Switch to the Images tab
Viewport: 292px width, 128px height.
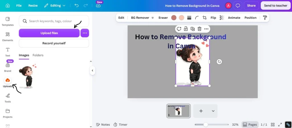pyautogui.click(x=24, y=55)
